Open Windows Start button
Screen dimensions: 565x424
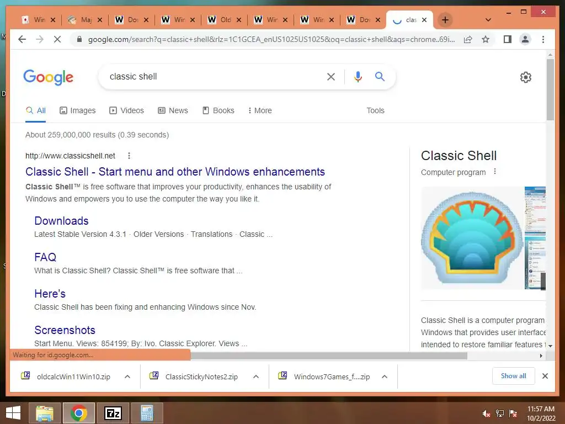click(13, 413)
